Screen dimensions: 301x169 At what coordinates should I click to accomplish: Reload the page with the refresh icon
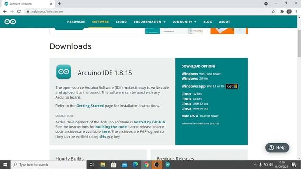19,11
